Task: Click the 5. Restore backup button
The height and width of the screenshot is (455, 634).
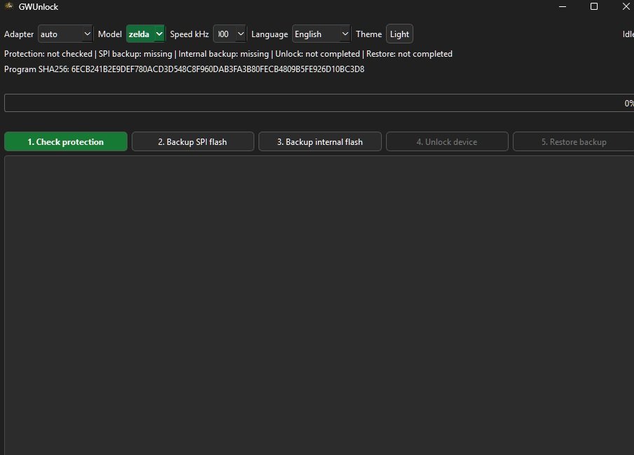Action: click(573, 142)
